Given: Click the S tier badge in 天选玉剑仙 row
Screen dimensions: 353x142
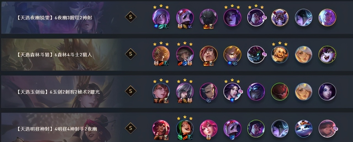Looking at the screenshot, I should [x=130, y=91].
